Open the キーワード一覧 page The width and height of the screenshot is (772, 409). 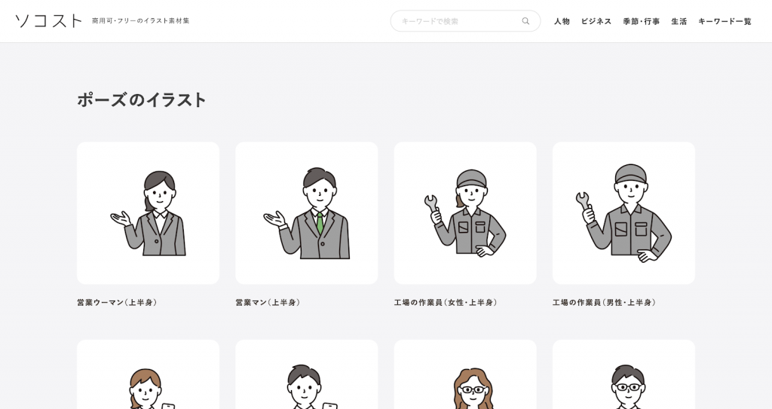click(x=725, y=21)
